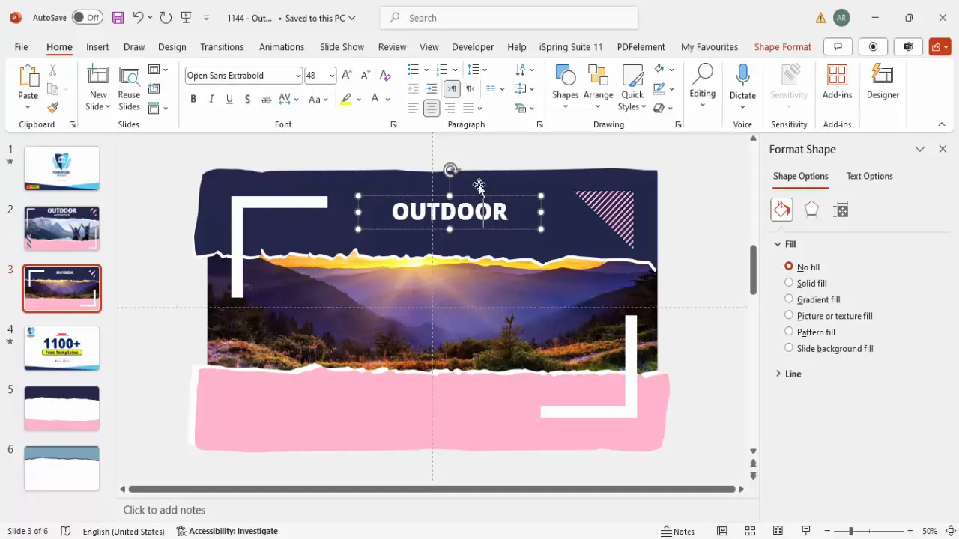Open Reuse Slides

click(x=129, y=88)
